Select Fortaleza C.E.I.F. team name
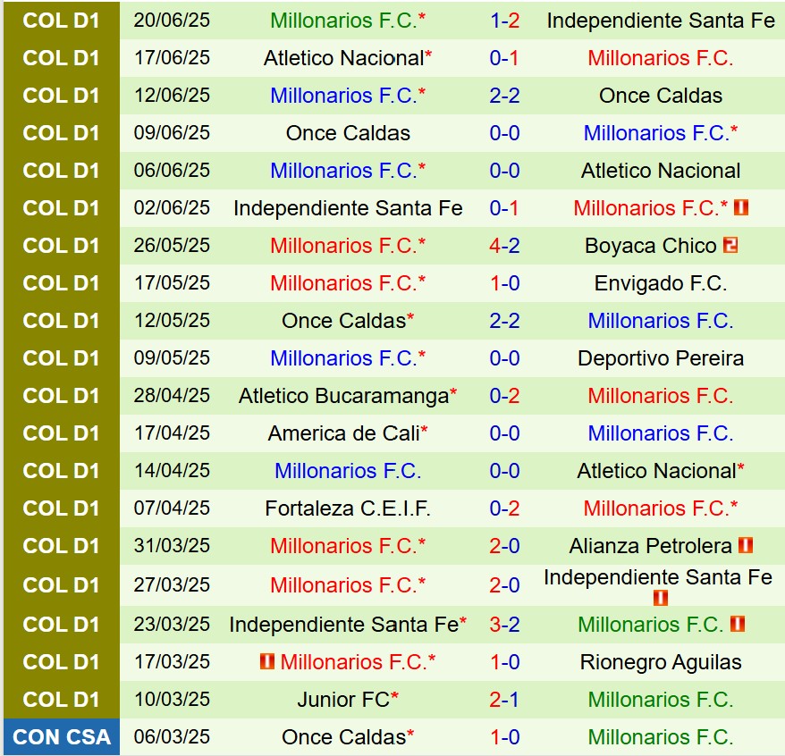The height and width of the screenshot is (756, 785). click(348, 508)
